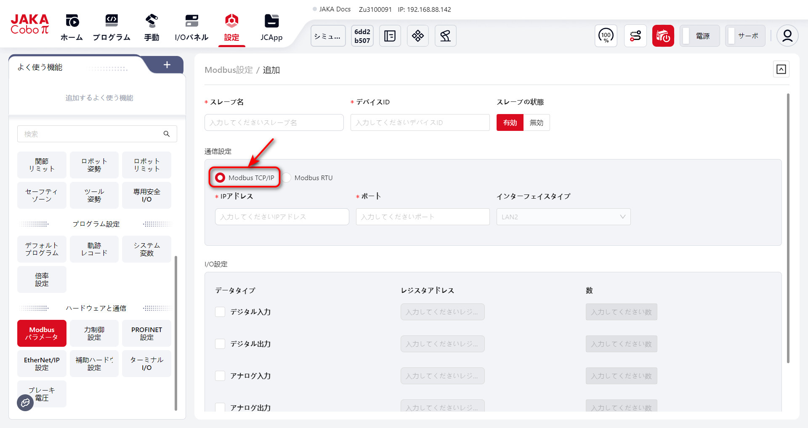Check the デジタル入力 checkbox
The width and height of the screenshot is (808, 428).
[x=220, y=312]
